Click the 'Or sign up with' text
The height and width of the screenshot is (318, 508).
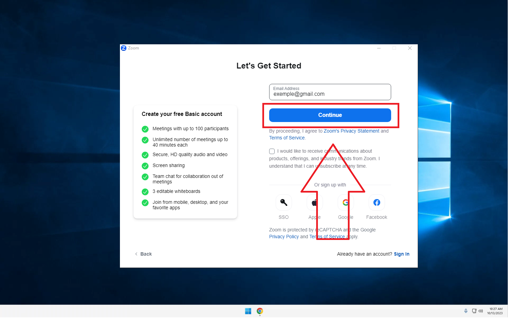330,185
